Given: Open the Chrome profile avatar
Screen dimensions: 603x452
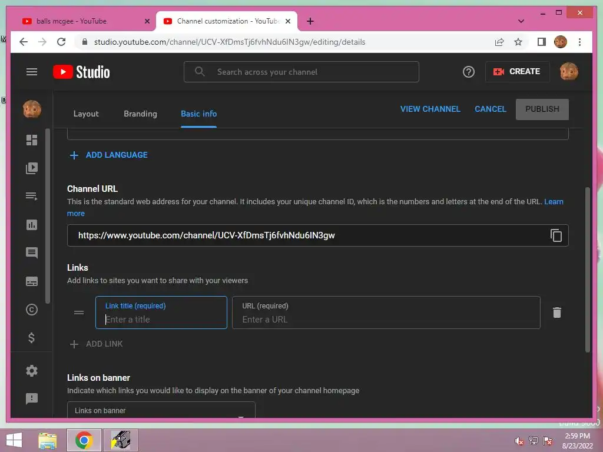Looking at the screenshot, I should (x=561, y=42).
